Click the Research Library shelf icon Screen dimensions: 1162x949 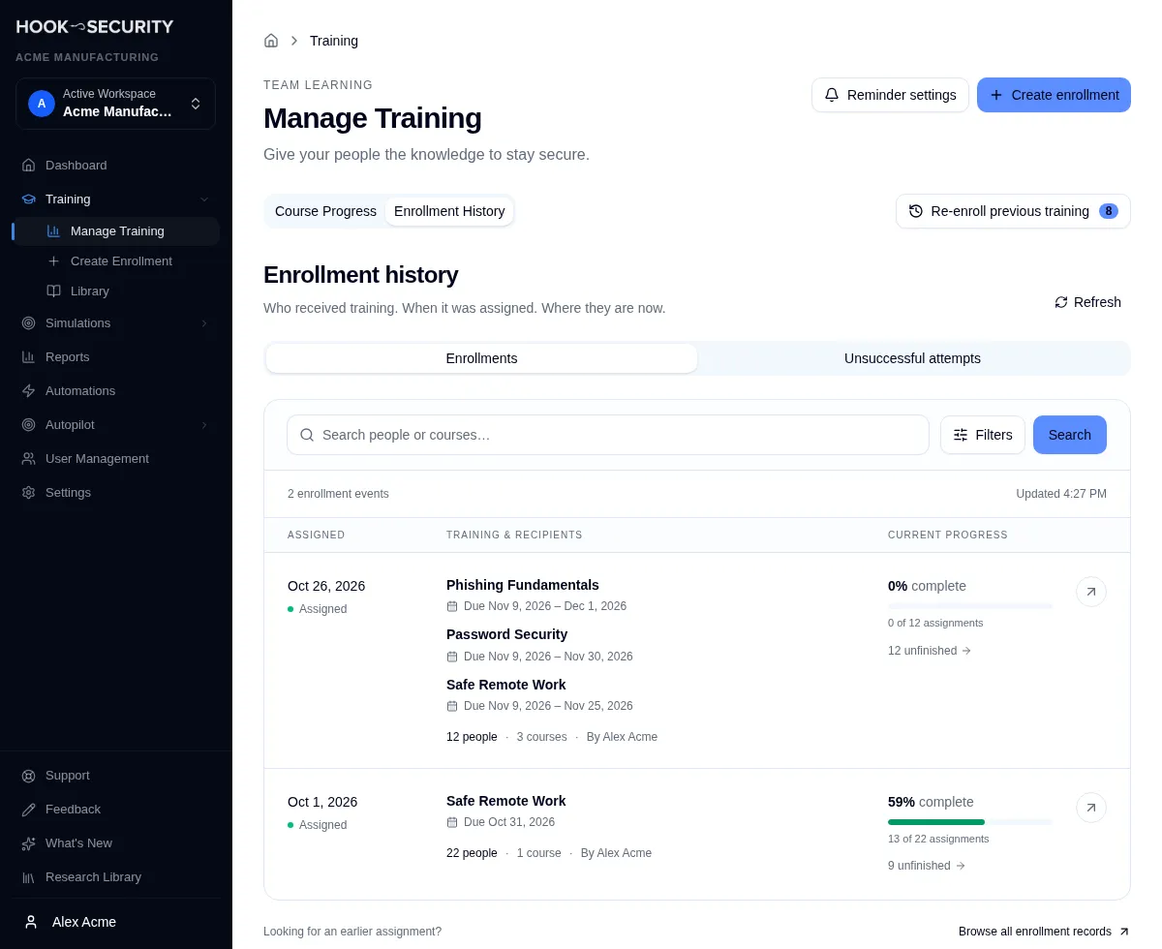pyautogui.click(x=28, y=877)
